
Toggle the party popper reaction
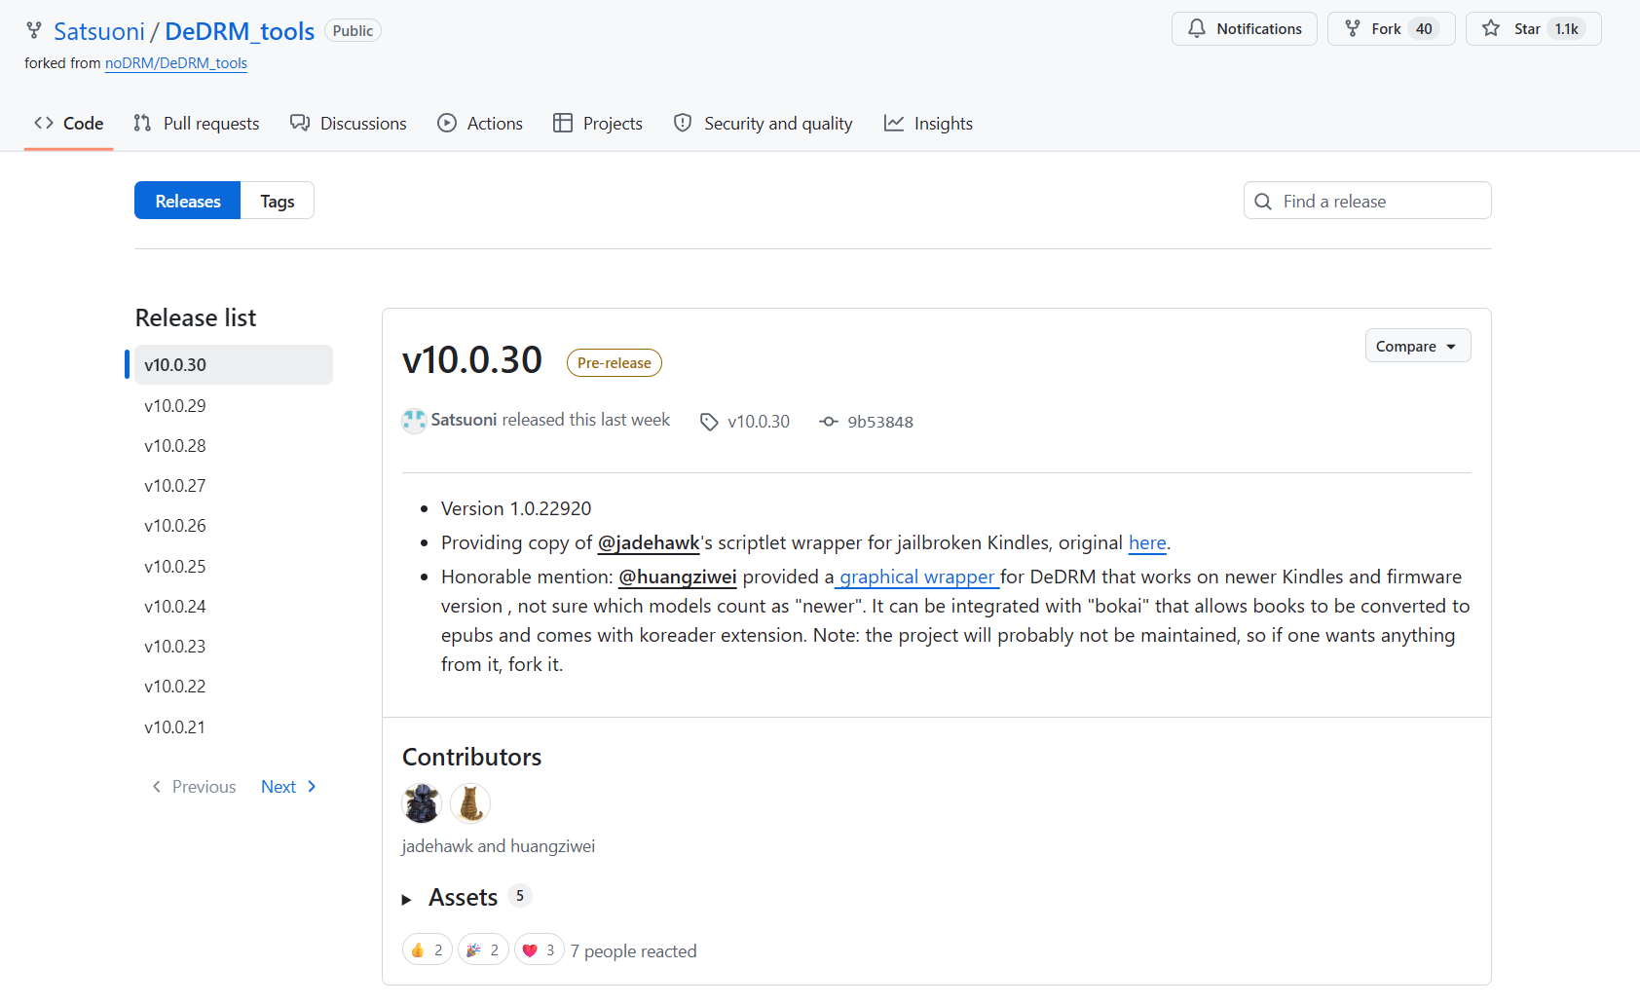pyautogui.click(x=483, y=949)
